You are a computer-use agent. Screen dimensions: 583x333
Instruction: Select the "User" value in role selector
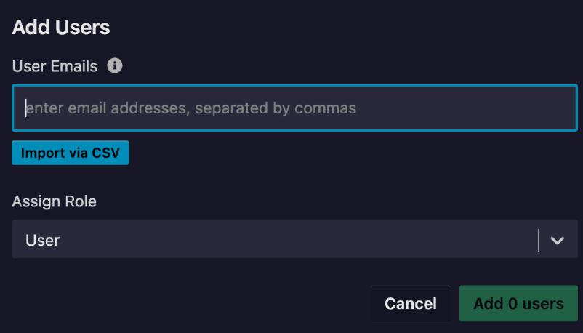tap(43, 240)
